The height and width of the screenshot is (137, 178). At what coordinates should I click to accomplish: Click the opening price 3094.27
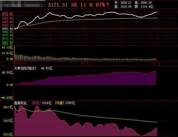pyautogui.click(x=126, y=3)
